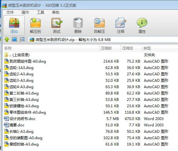Click the 116.8 KB compressed size

tap(132, 112)
